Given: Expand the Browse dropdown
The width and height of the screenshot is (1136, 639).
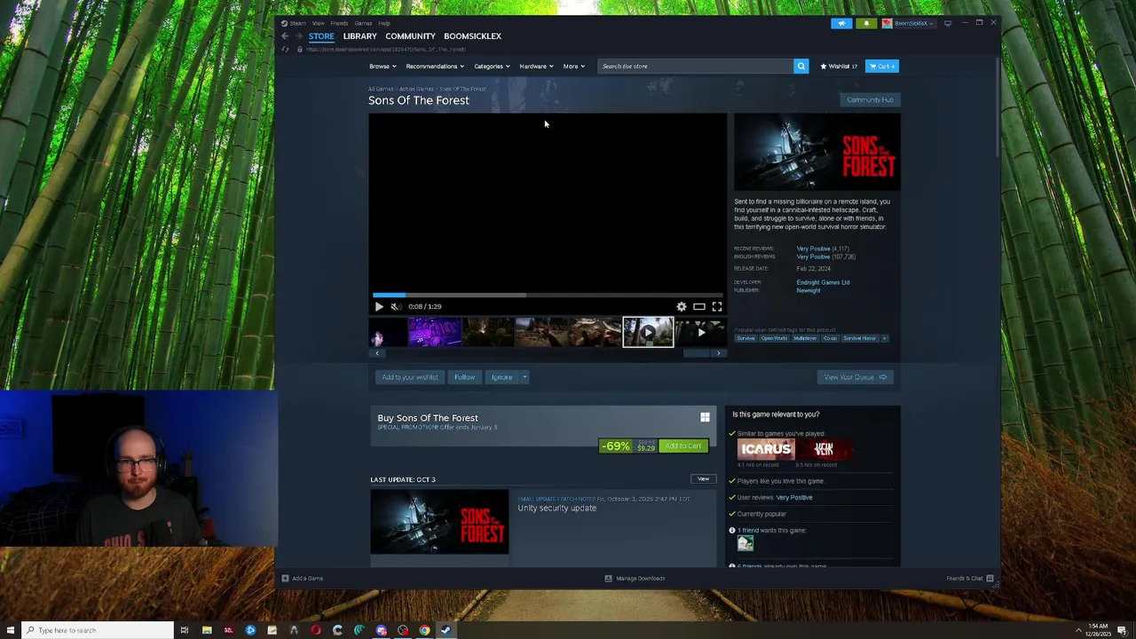Looking at the screenshot, I should (382, 66).
